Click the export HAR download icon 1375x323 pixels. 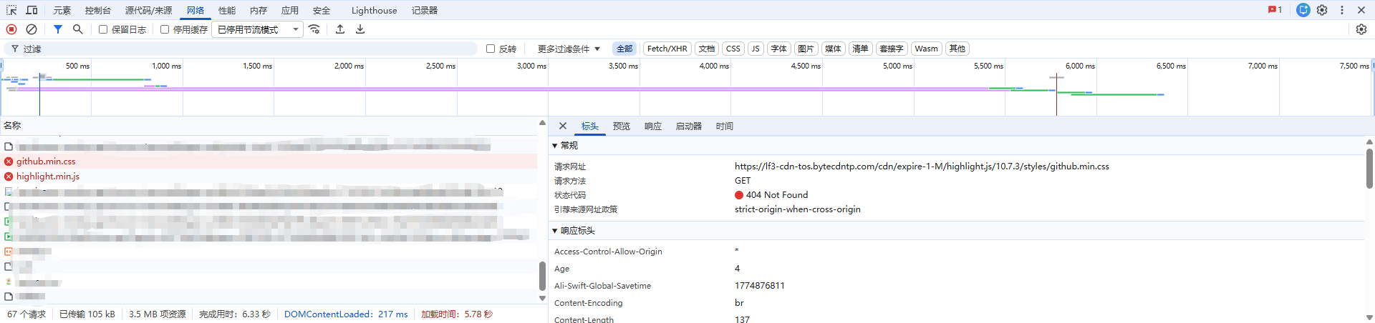(360, 29)
